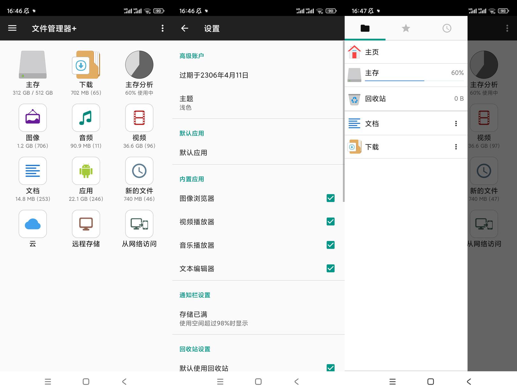The image size is (517, 392).
Task: Open 回收站 recycle bin in drawer
Action: click(406, 99)
